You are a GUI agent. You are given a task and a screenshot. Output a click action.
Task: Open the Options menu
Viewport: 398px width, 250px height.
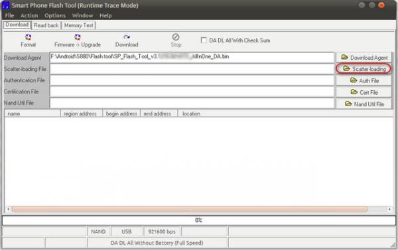(55, 15)
